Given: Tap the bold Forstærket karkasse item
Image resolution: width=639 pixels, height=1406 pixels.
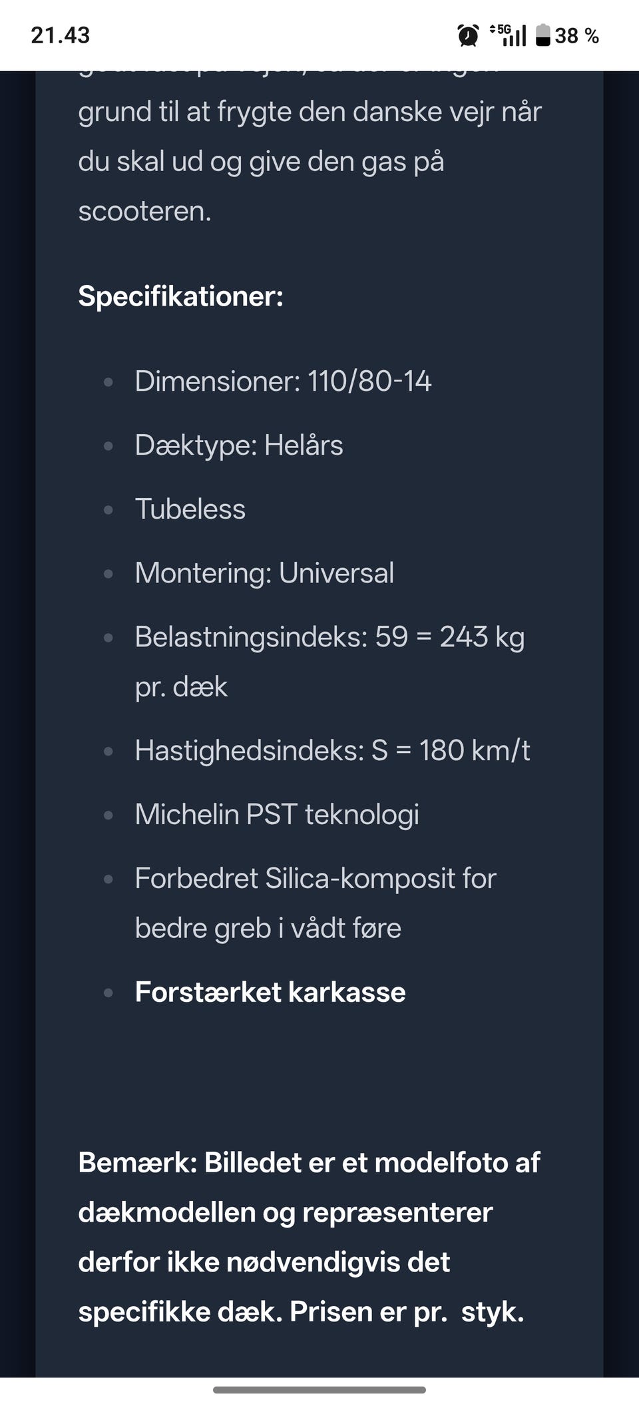Looking at the screenshot, I should point(270,993).
